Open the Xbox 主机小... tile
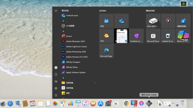Image resolution: width=193 pixels, height=108 pixels. point(153,21)
